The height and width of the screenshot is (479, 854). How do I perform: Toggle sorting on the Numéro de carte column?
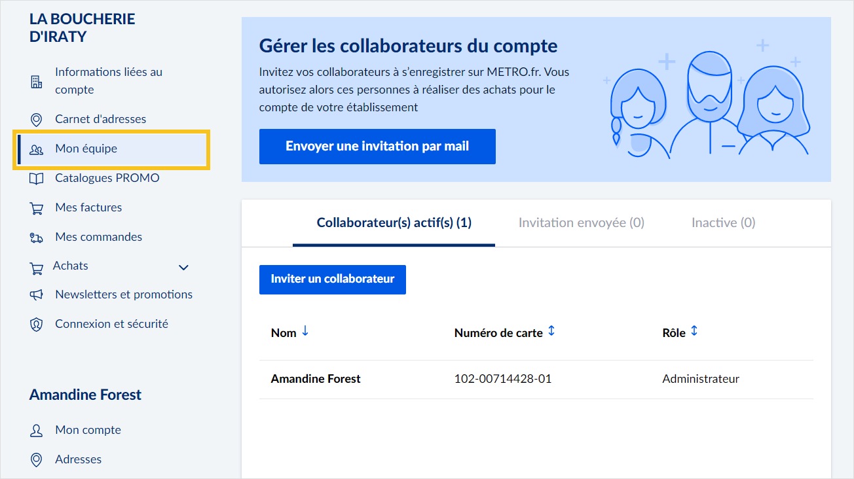pyautogui.click(x=552, y=332)
